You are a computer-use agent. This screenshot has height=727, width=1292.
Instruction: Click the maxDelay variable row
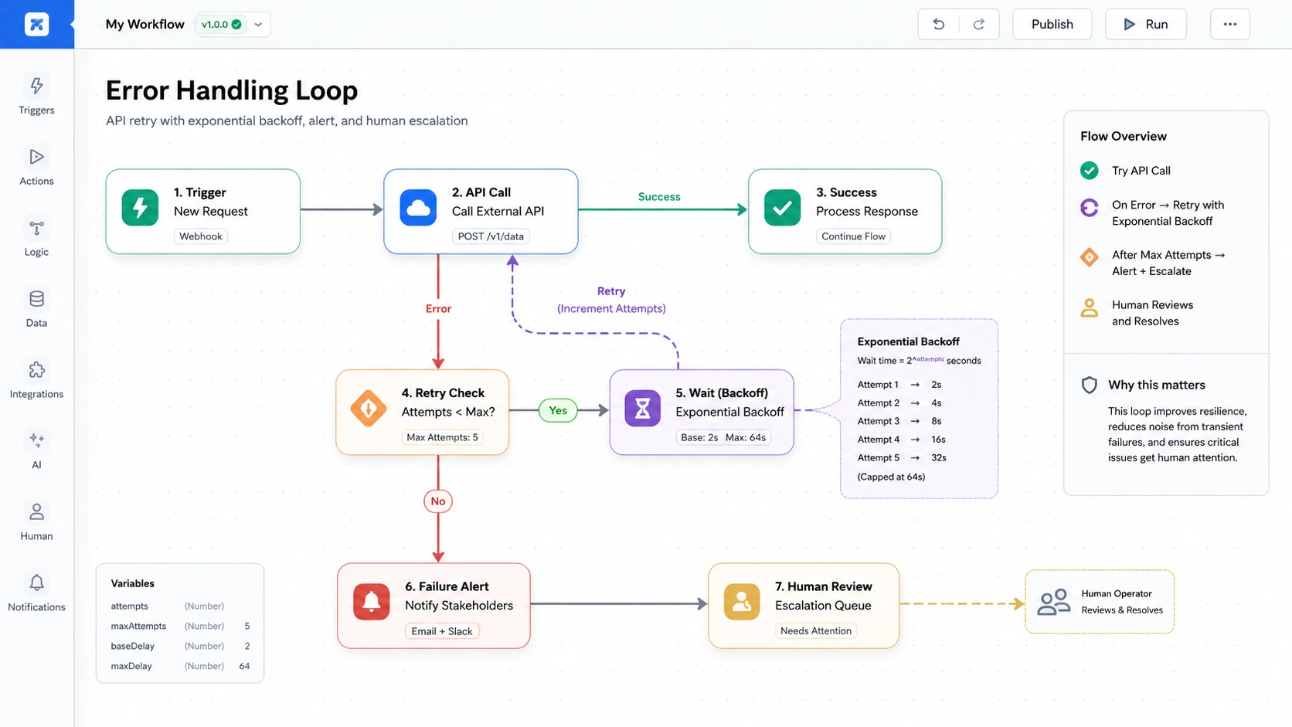(180, 667)
